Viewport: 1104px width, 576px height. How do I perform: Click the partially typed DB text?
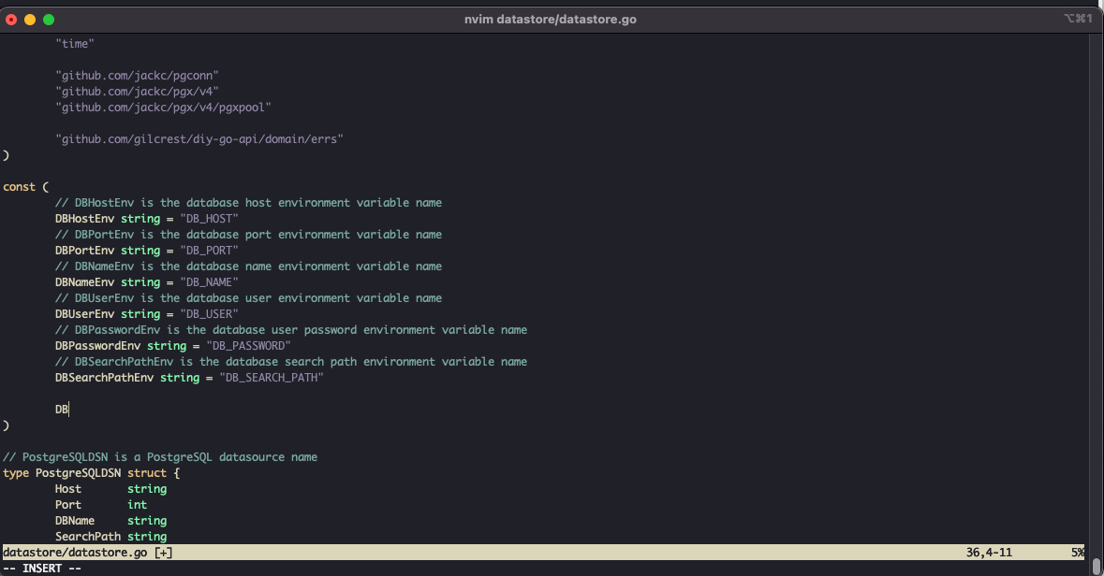tap(62, 410)
